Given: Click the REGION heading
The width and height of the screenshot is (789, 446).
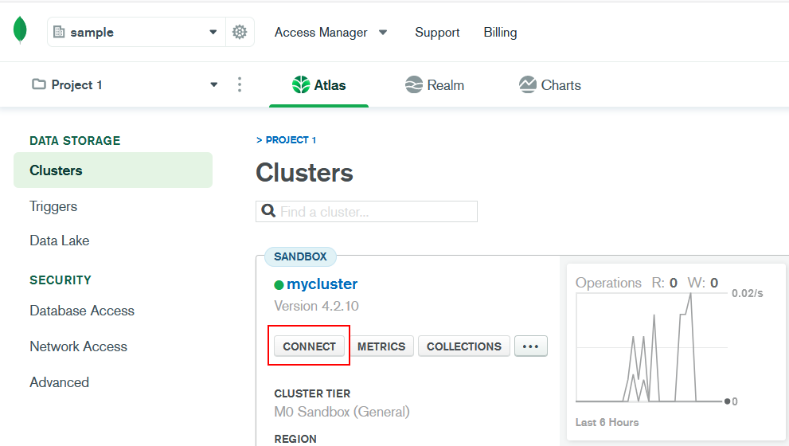Looking at the screenshot, I should pyautogui.click(x=295, y=439).
